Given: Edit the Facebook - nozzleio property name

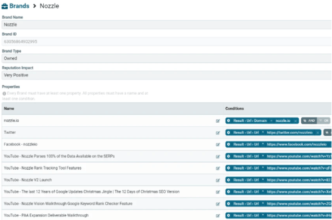Looking at the screenshot, I should [x=218, y=145].
